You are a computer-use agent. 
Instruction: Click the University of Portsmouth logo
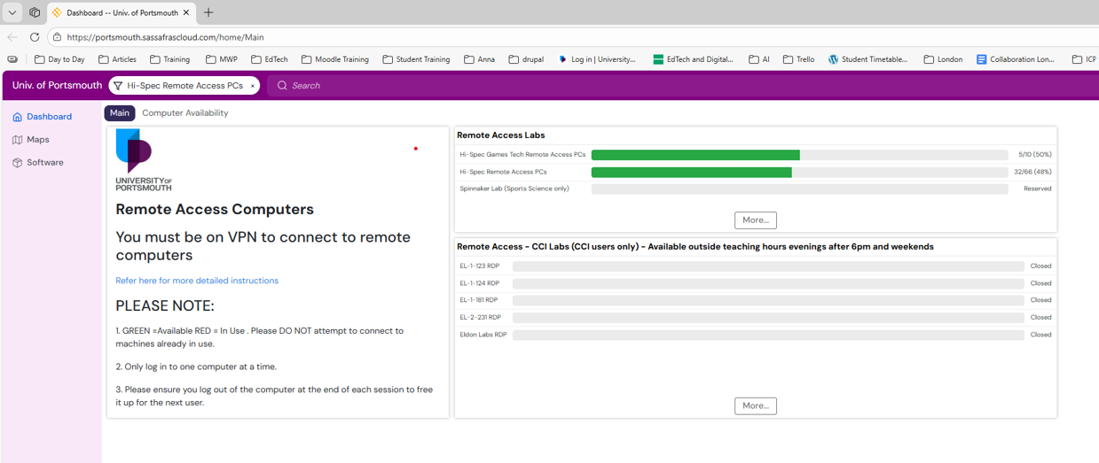[143, 160]
